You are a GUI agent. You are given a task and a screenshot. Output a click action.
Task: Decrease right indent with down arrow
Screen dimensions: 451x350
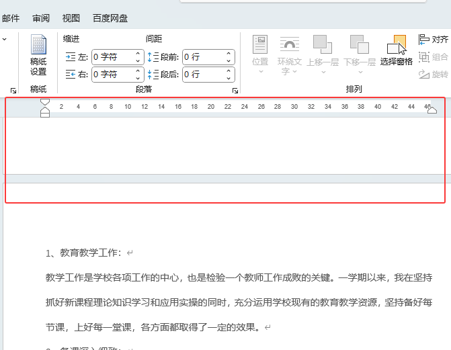point(138,78)
